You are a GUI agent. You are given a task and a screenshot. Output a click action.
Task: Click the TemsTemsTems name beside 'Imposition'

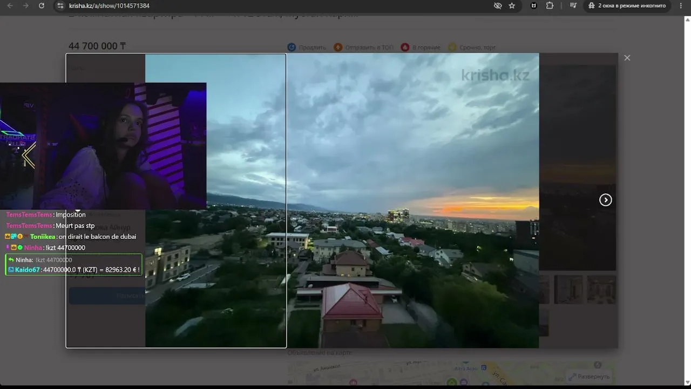29,214
